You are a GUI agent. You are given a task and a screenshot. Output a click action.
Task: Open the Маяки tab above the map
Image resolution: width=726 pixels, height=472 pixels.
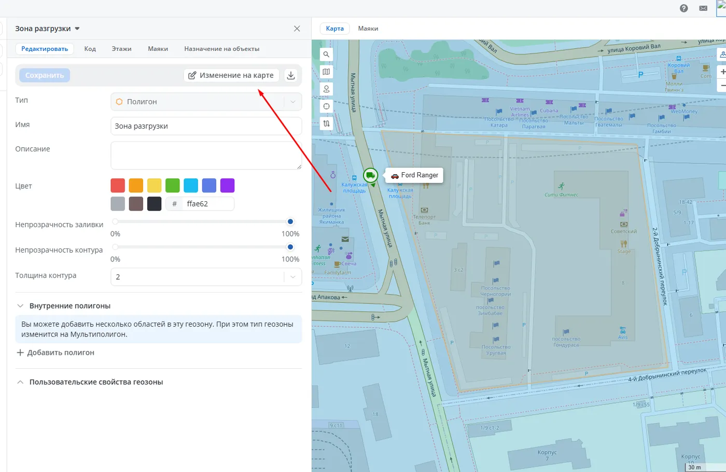tap(368, 29)
